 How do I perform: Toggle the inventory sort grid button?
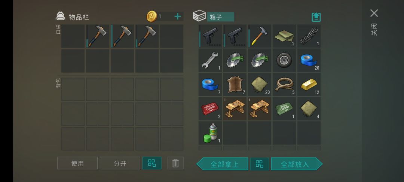(152, 163)
